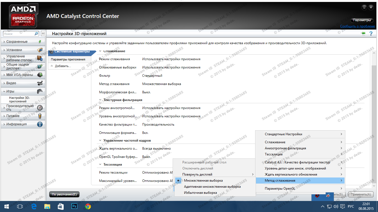This screenshot has width=378, height=212.
Task: Open Ждать вертикального обновления submenu
Action: [300, 174]
